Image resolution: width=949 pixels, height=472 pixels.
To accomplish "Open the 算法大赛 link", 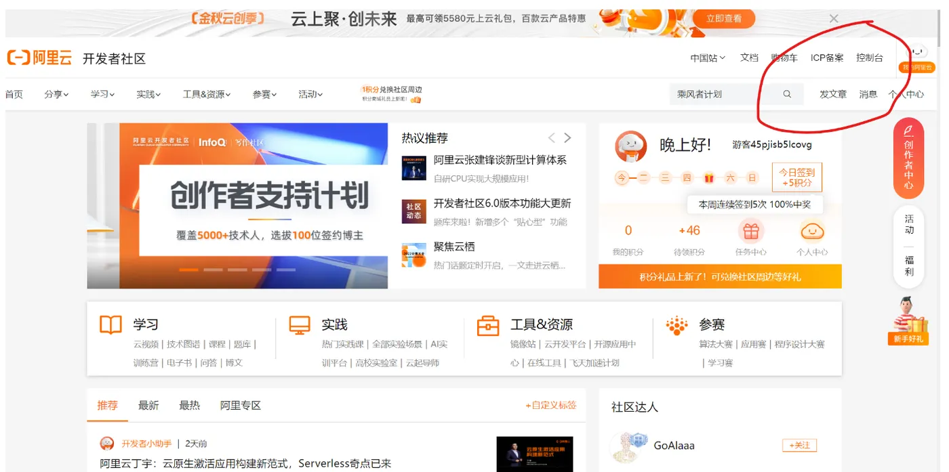I will coord(716,344).
